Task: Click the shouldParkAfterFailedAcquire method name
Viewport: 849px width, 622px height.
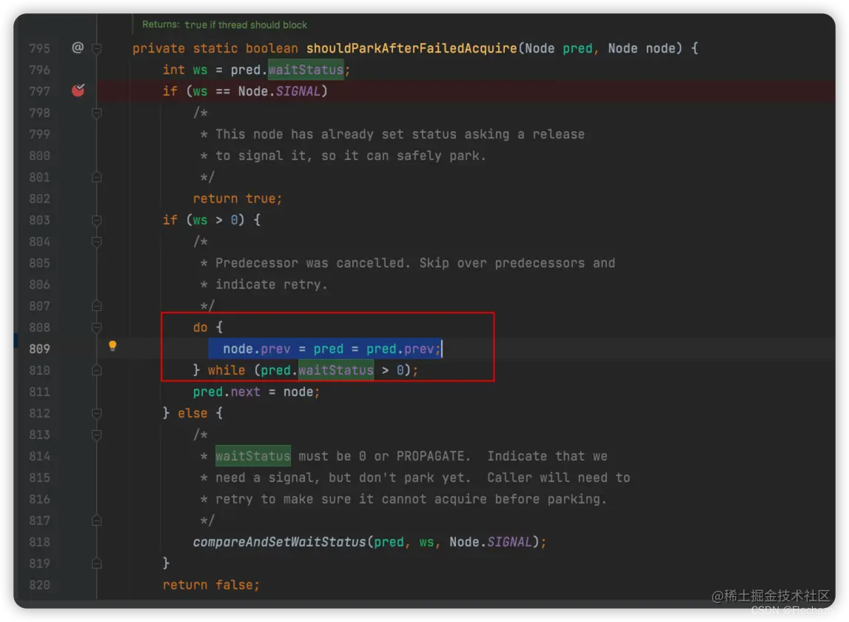Action: (412, 48)
